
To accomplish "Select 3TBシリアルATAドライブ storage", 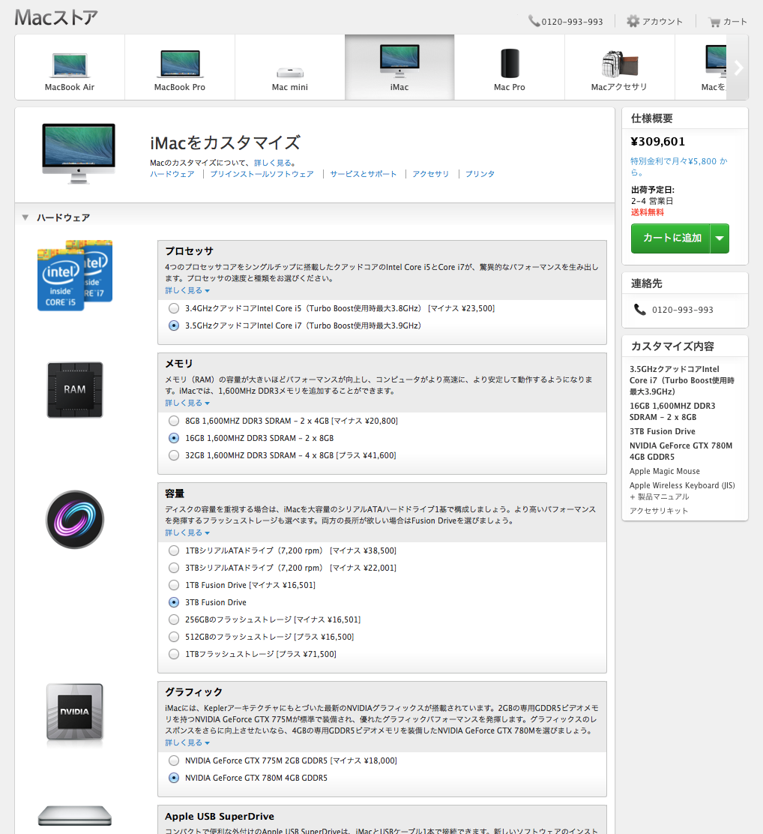I will [174, 568].
